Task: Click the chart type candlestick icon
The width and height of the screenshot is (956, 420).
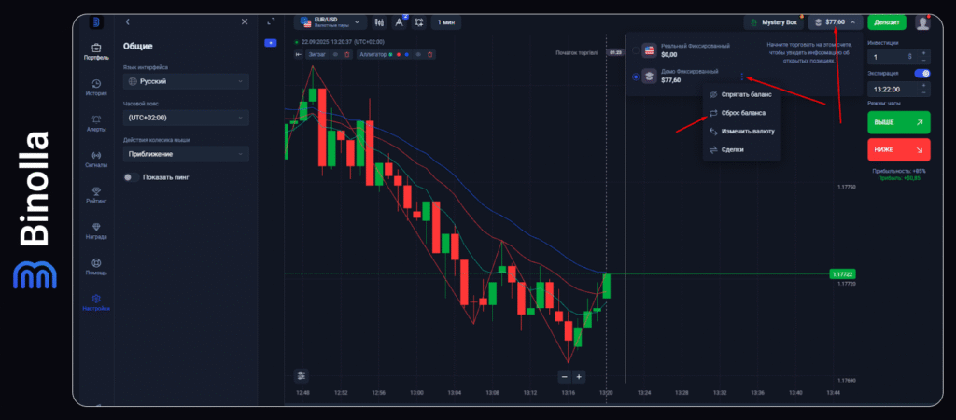Action: point(380,21)
